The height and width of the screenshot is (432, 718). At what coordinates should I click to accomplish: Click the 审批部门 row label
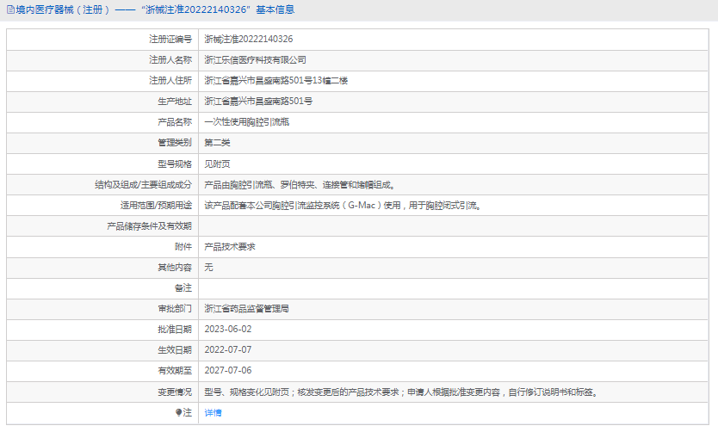[175, 309]
